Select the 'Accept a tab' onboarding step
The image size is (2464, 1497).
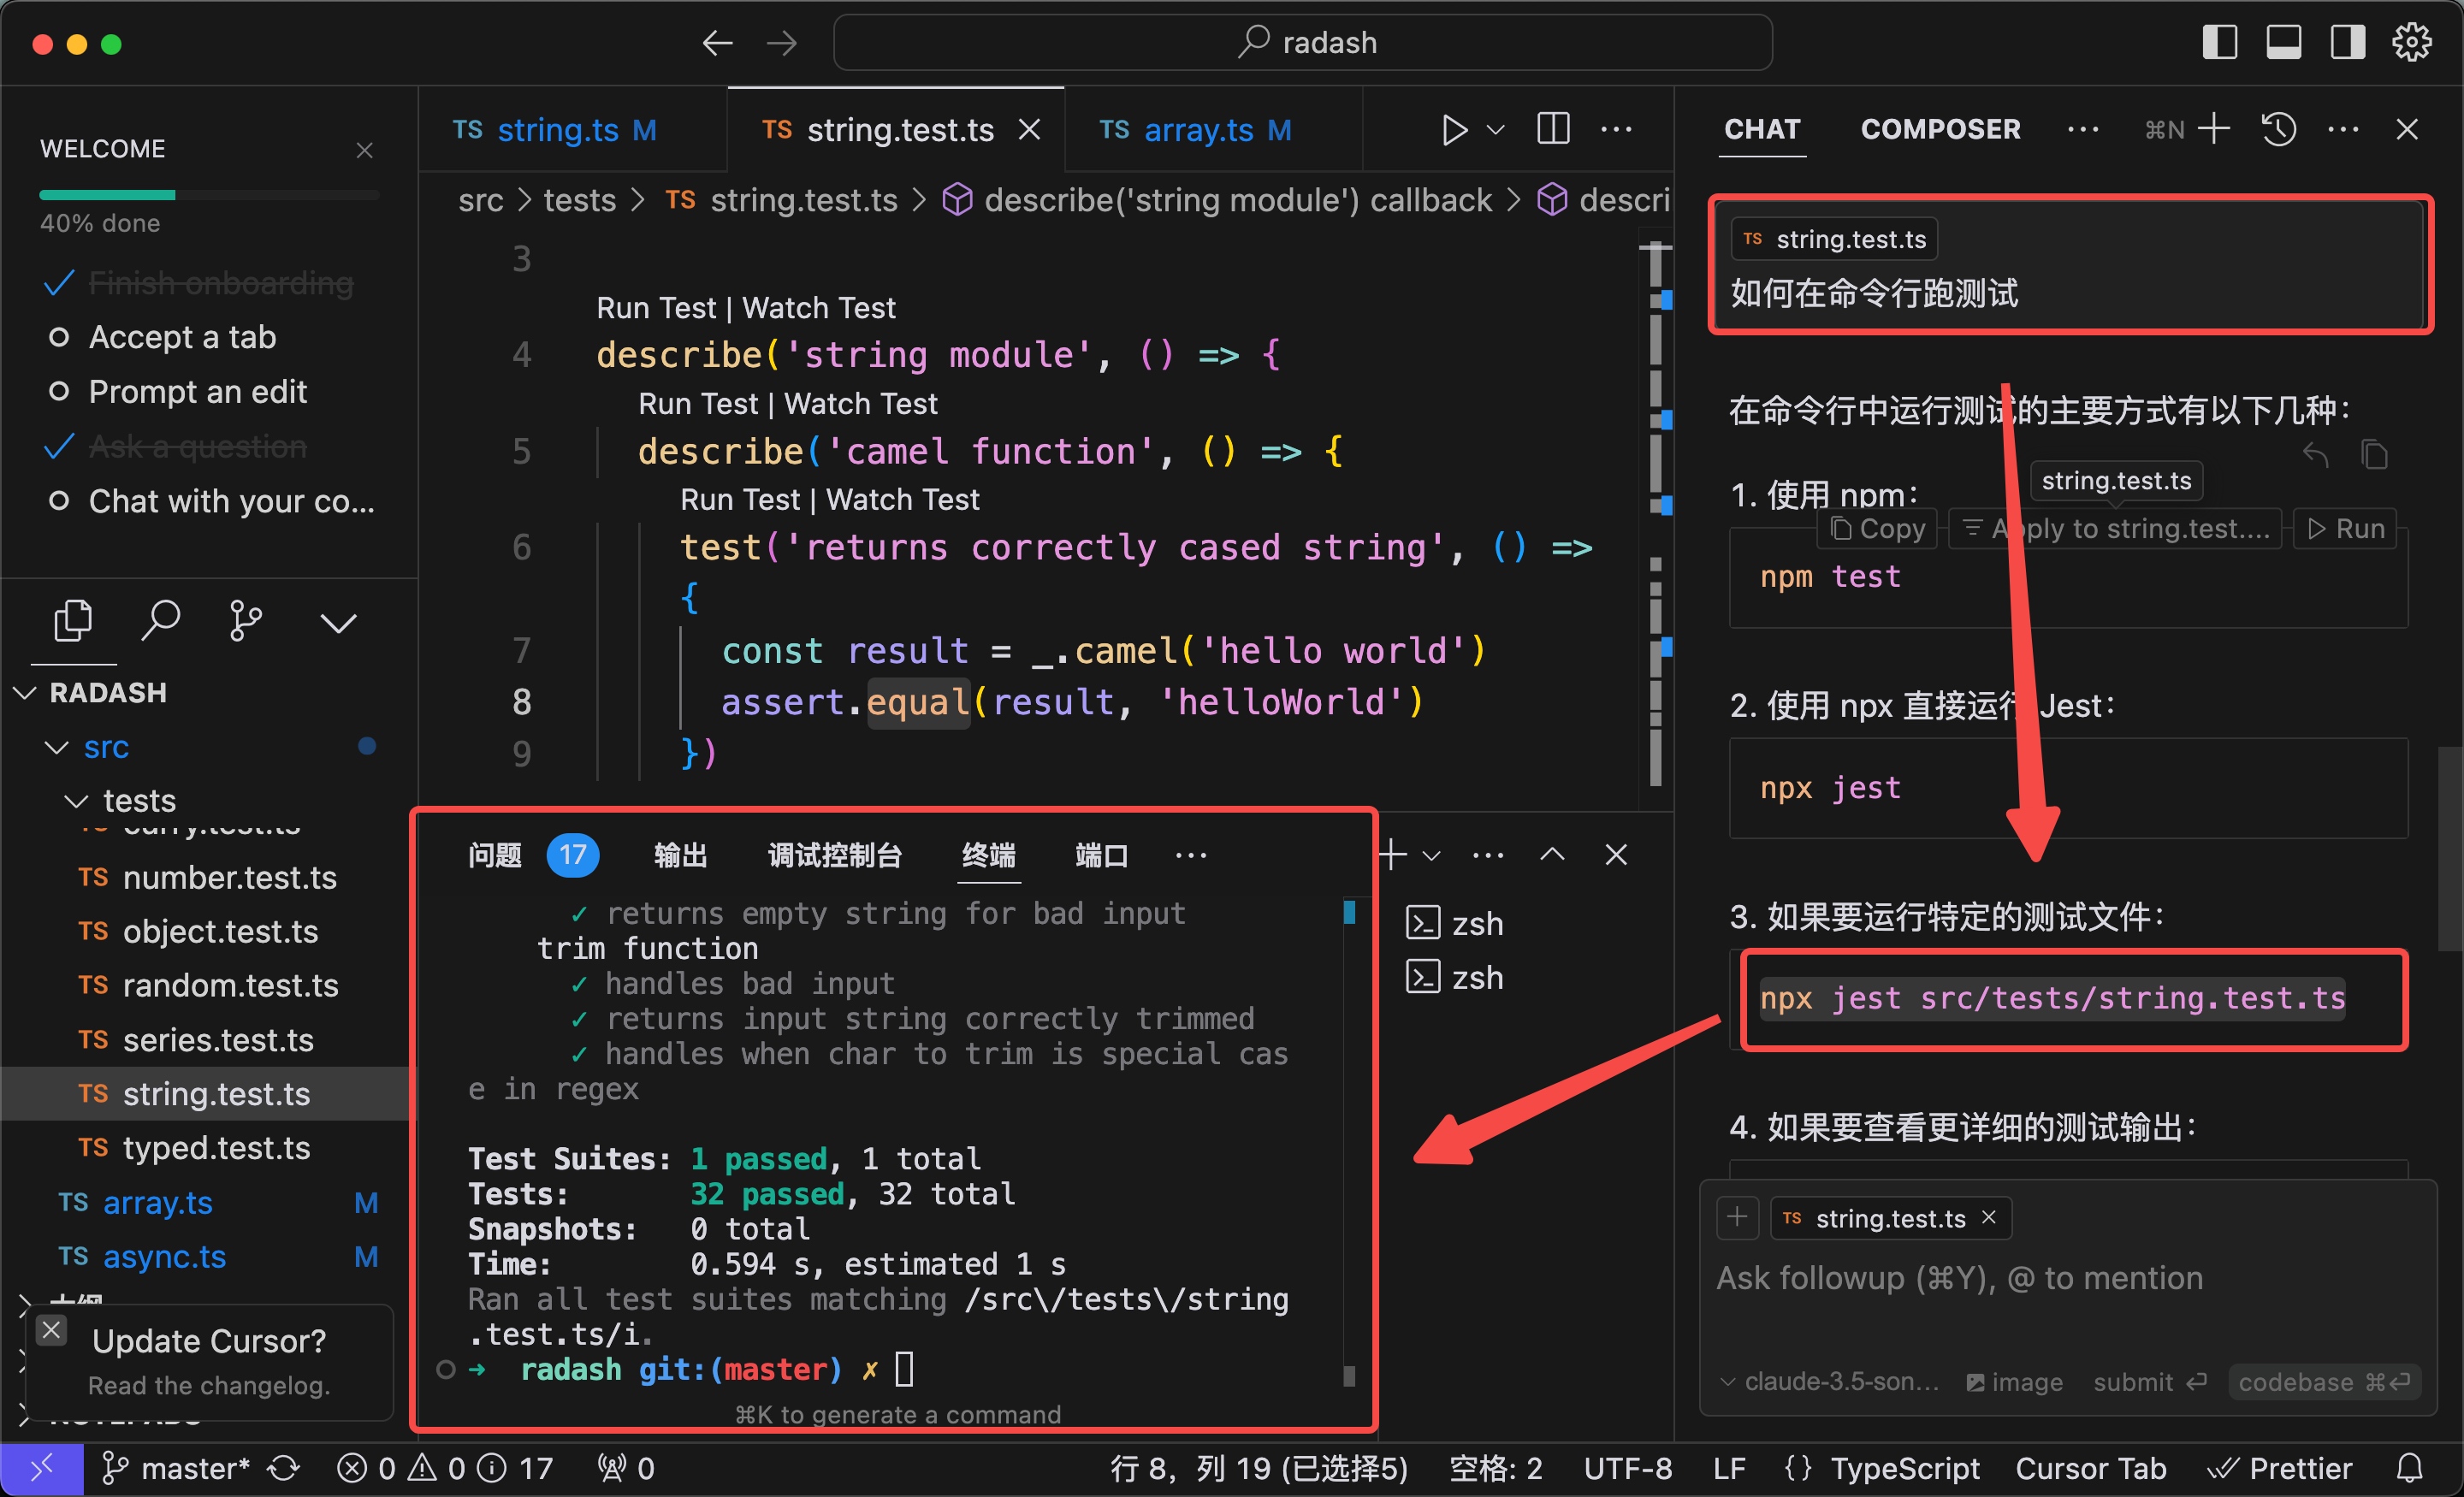point(182,337)
